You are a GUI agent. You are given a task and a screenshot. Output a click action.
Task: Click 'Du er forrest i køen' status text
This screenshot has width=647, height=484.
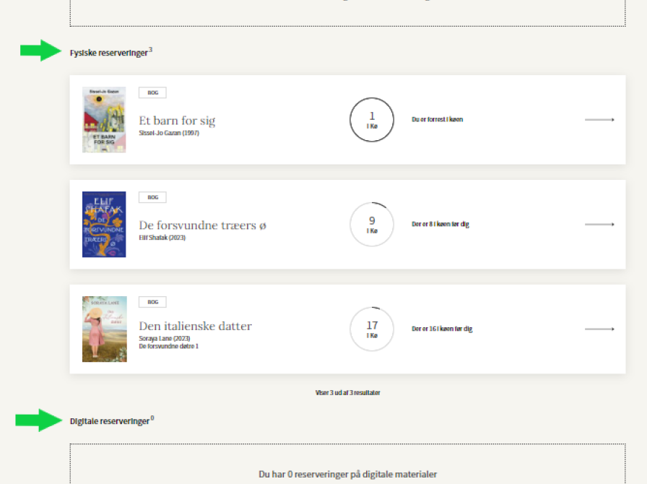(x=437, y=120)
